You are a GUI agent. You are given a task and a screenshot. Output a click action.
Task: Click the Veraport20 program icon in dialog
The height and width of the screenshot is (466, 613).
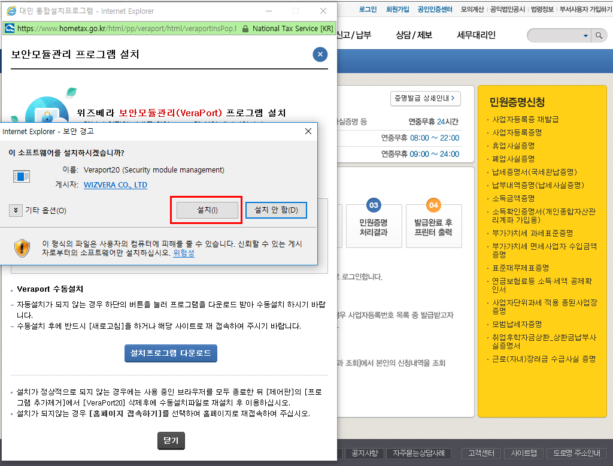click(22, 177)
